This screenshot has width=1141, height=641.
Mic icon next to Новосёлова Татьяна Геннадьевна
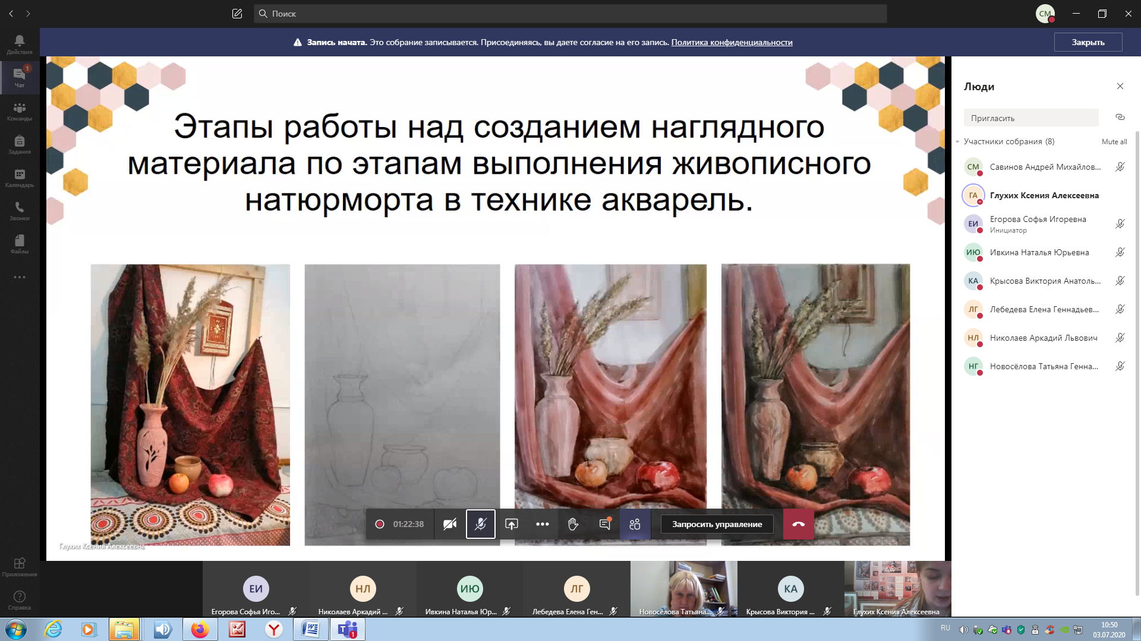pos(1120,366)
